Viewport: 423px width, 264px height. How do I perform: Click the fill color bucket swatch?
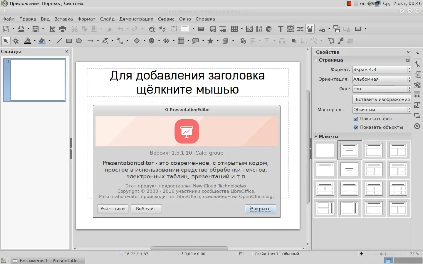[x=42, y=41]
